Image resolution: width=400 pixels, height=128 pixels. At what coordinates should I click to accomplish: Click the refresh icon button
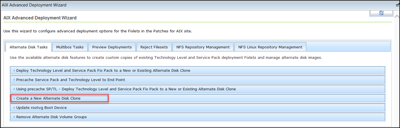(381, 13)
